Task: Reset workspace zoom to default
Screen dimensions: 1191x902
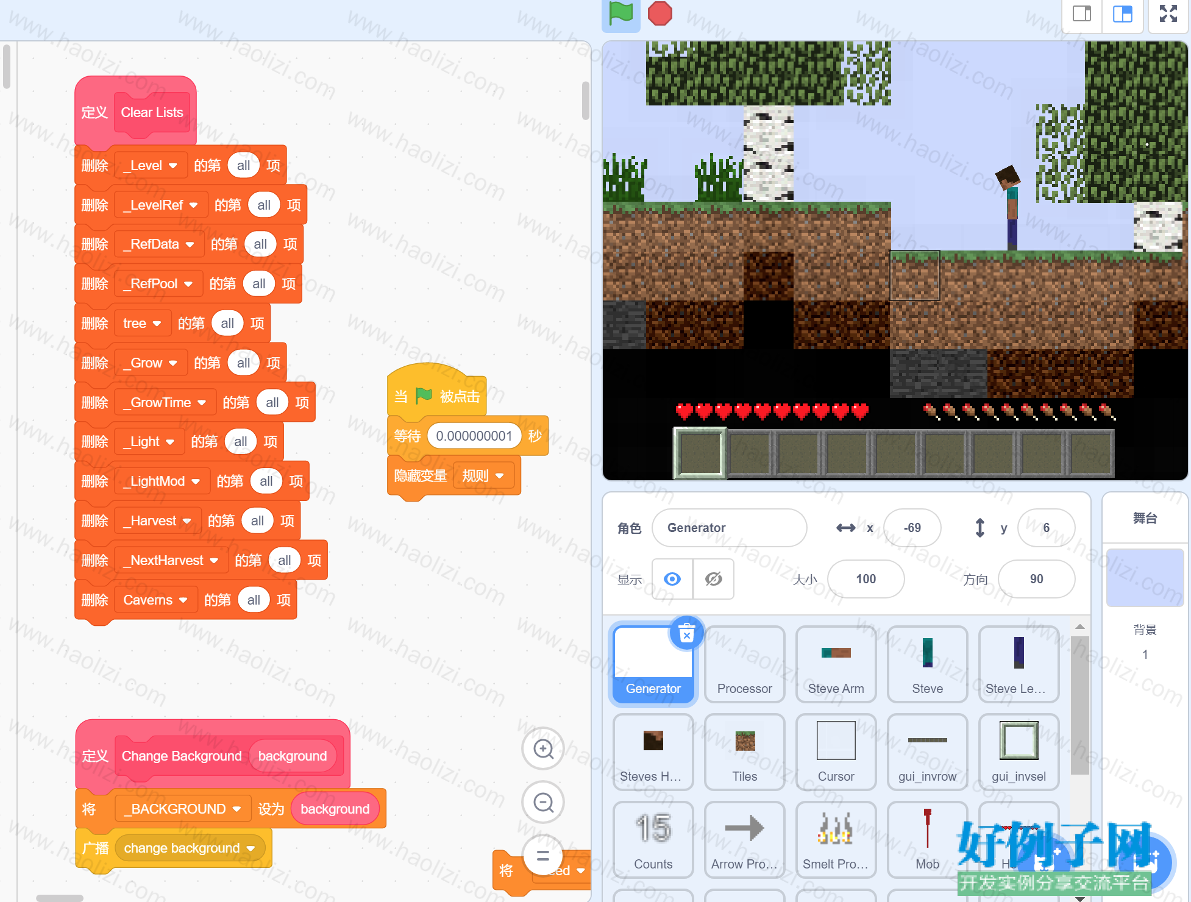Action: [543, 856]
